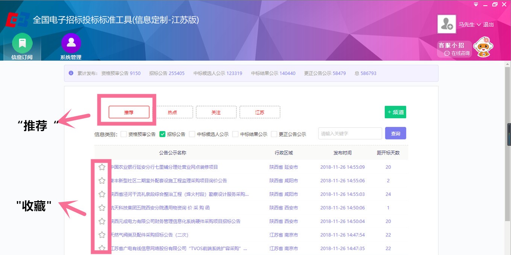Click the 客服小招 mascot icon
Viewport: 511px width, 255px height.
click(484, 47)
